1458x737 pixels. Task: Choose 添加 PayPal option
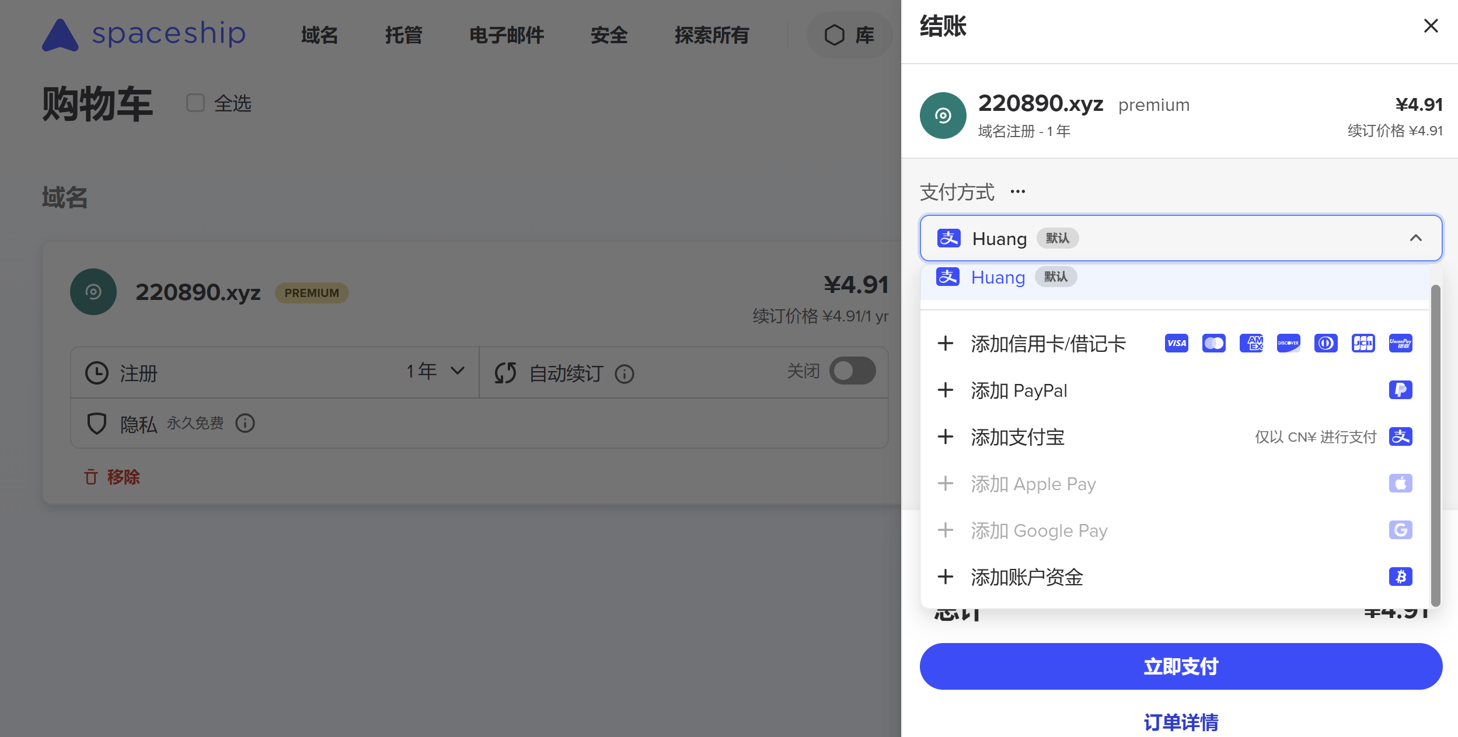click(x=1174, y=390)
